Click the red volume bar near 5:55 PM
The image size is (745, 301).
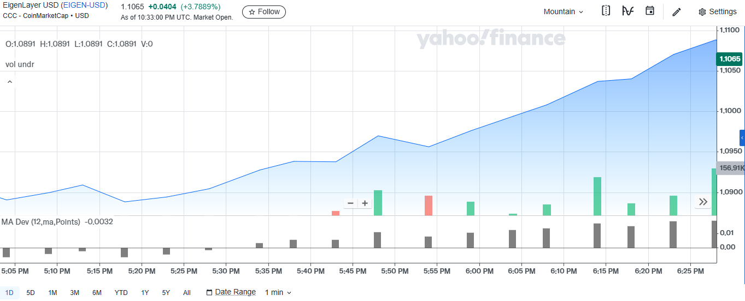coord(429,206)
